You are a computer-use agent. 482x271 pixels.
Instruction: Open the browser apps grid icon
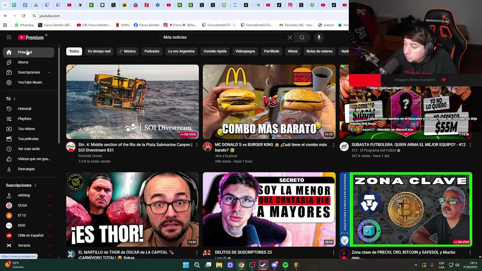[5, 25]
